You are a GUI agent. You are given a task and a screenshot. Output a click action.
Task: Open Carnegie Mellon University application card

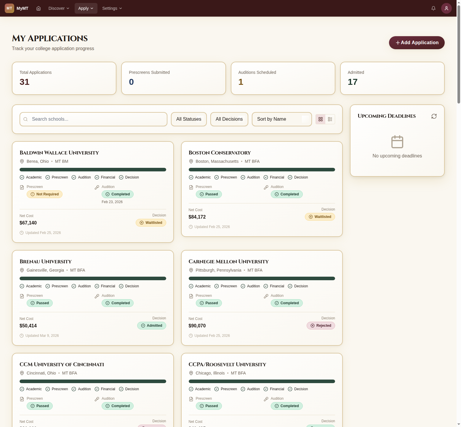pos(228,262)
